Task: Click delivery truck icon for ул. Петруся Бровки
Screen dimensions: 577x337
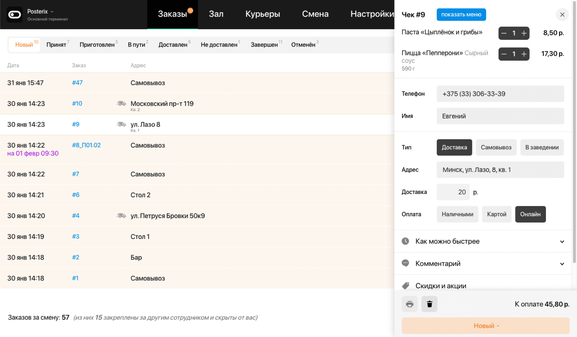Action: (x=121, y=216)
